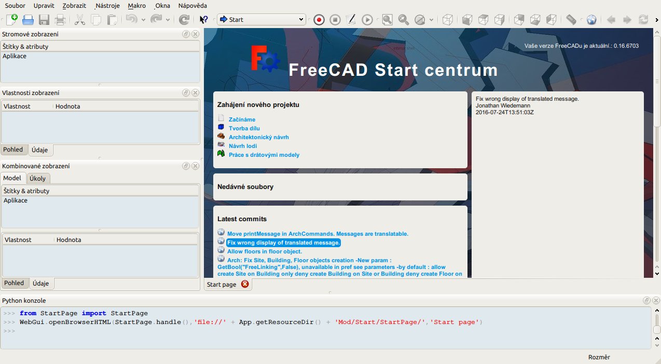Screen dimensions: 661x364
Task: Open Práce s drátovými modely link
Action: (x=264, y=155)
